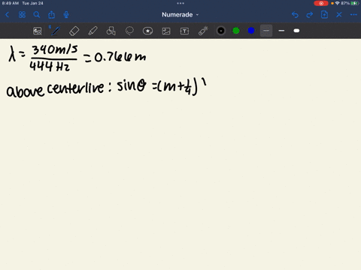Image resolution: width=361 pixels, height=270 pixels.
Task: Tap the multitasking three-dot handle
Action: 180,3
